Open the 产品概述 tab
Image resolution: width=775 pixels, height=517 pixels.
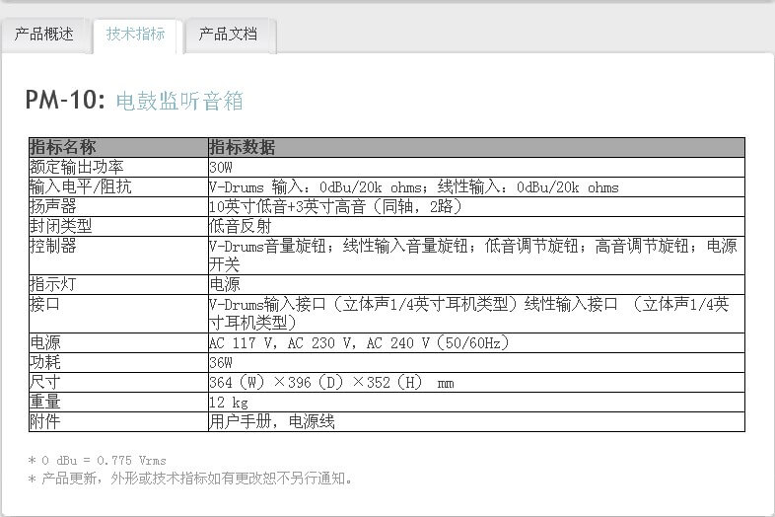[44, 35]
